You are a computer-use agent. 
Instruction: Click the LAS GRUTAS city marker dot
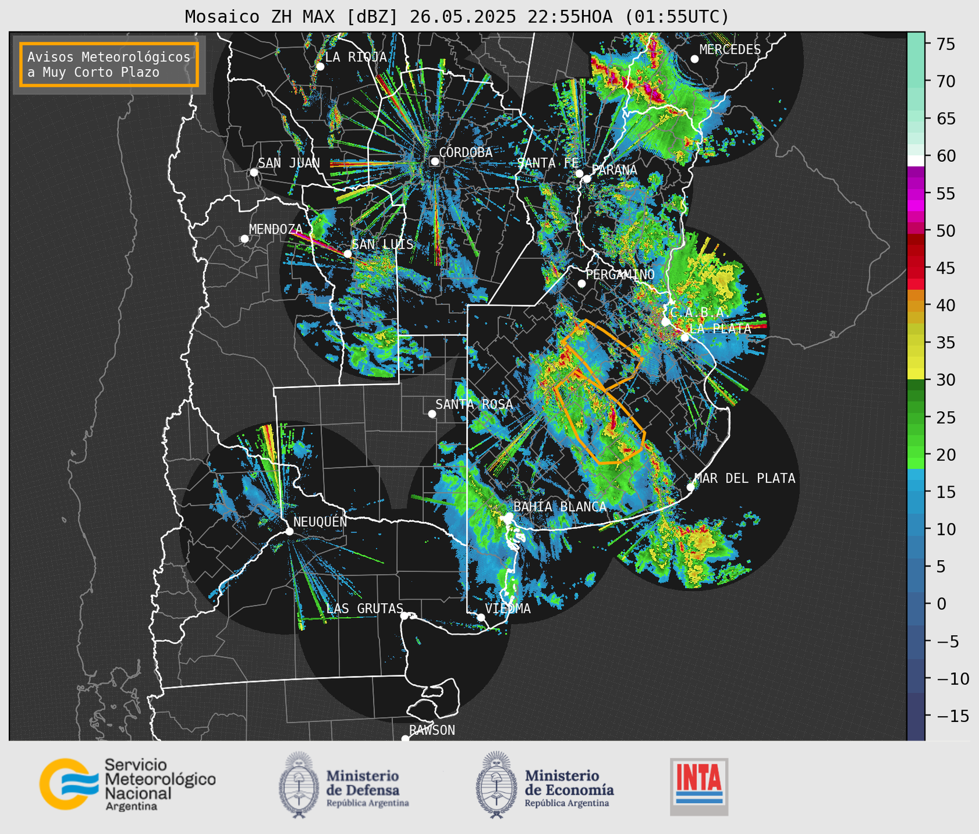[404, 616]
